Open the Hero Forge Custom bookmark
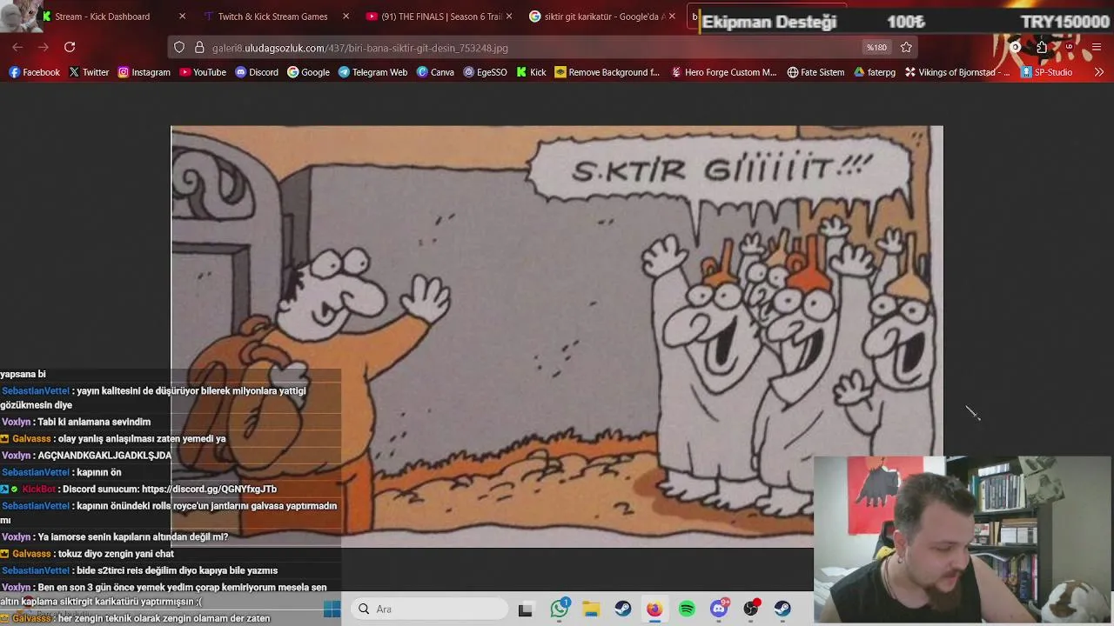 [723, 72]
